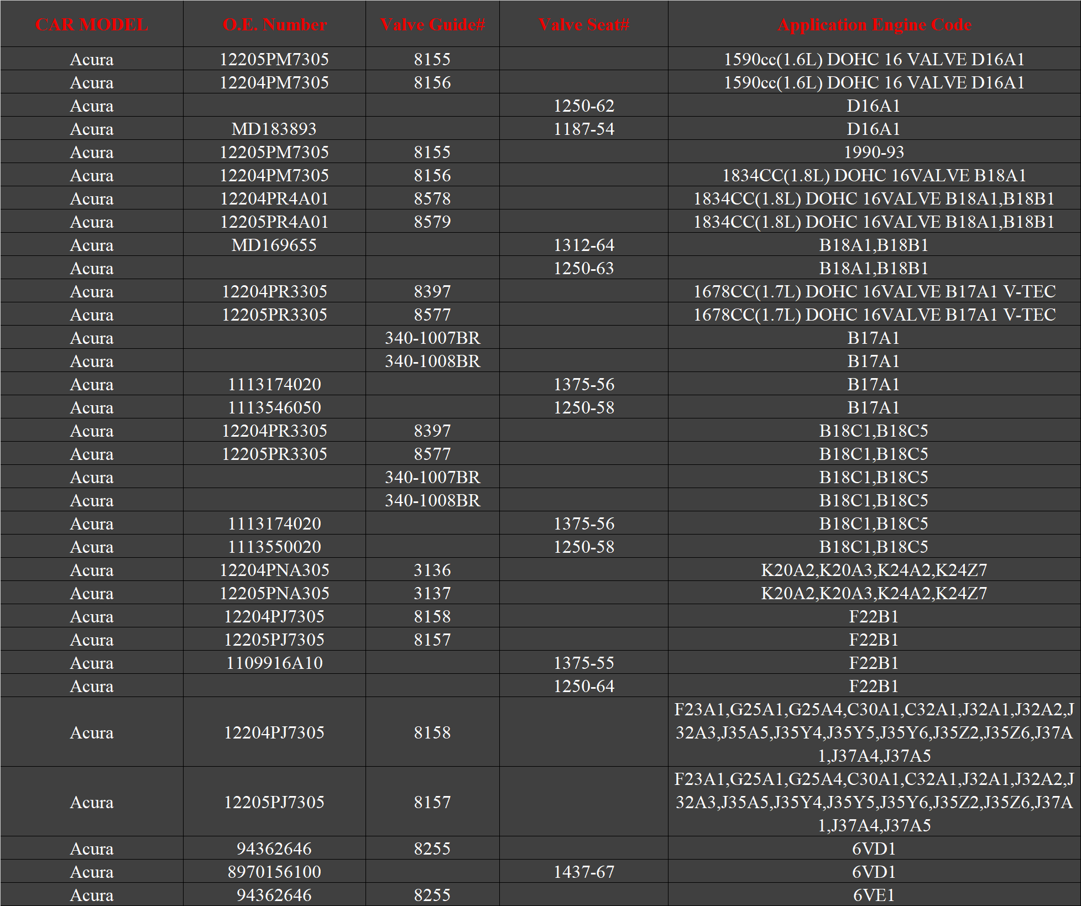
Task: Select the 1678CC engine code beside 12204PR3305
Action: 874,291
